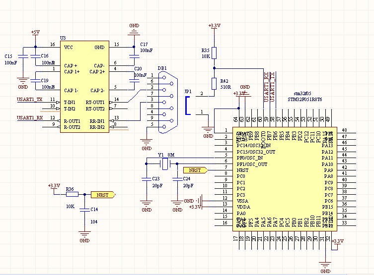Click the PC14/OSC32_IN pin label
374x275 pixels.
(x=254, y=145)
